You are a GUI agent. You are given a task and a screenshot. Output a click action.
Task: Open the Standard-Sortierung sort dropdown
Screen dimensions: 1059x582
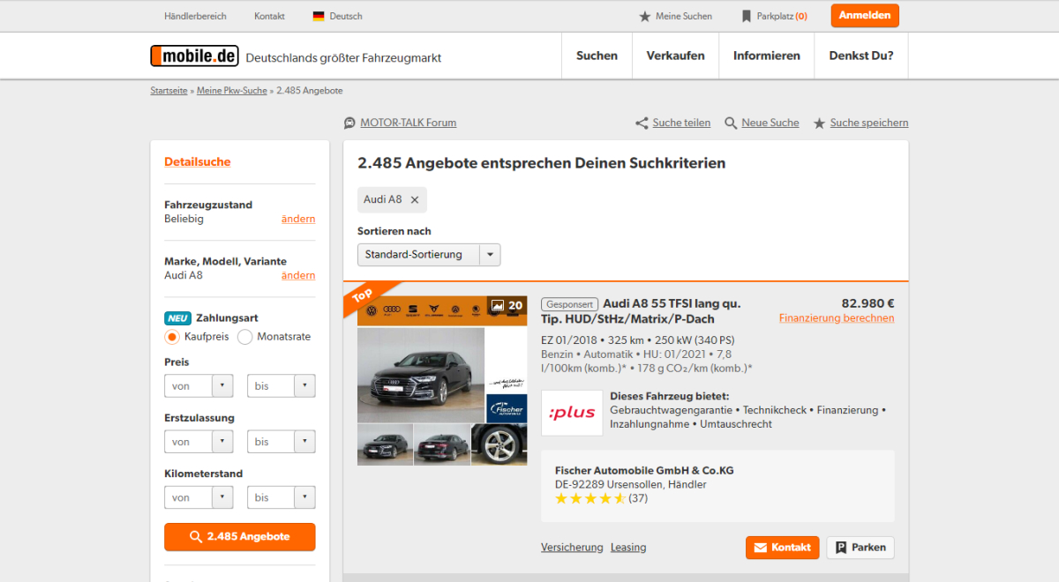coord(429,255)
